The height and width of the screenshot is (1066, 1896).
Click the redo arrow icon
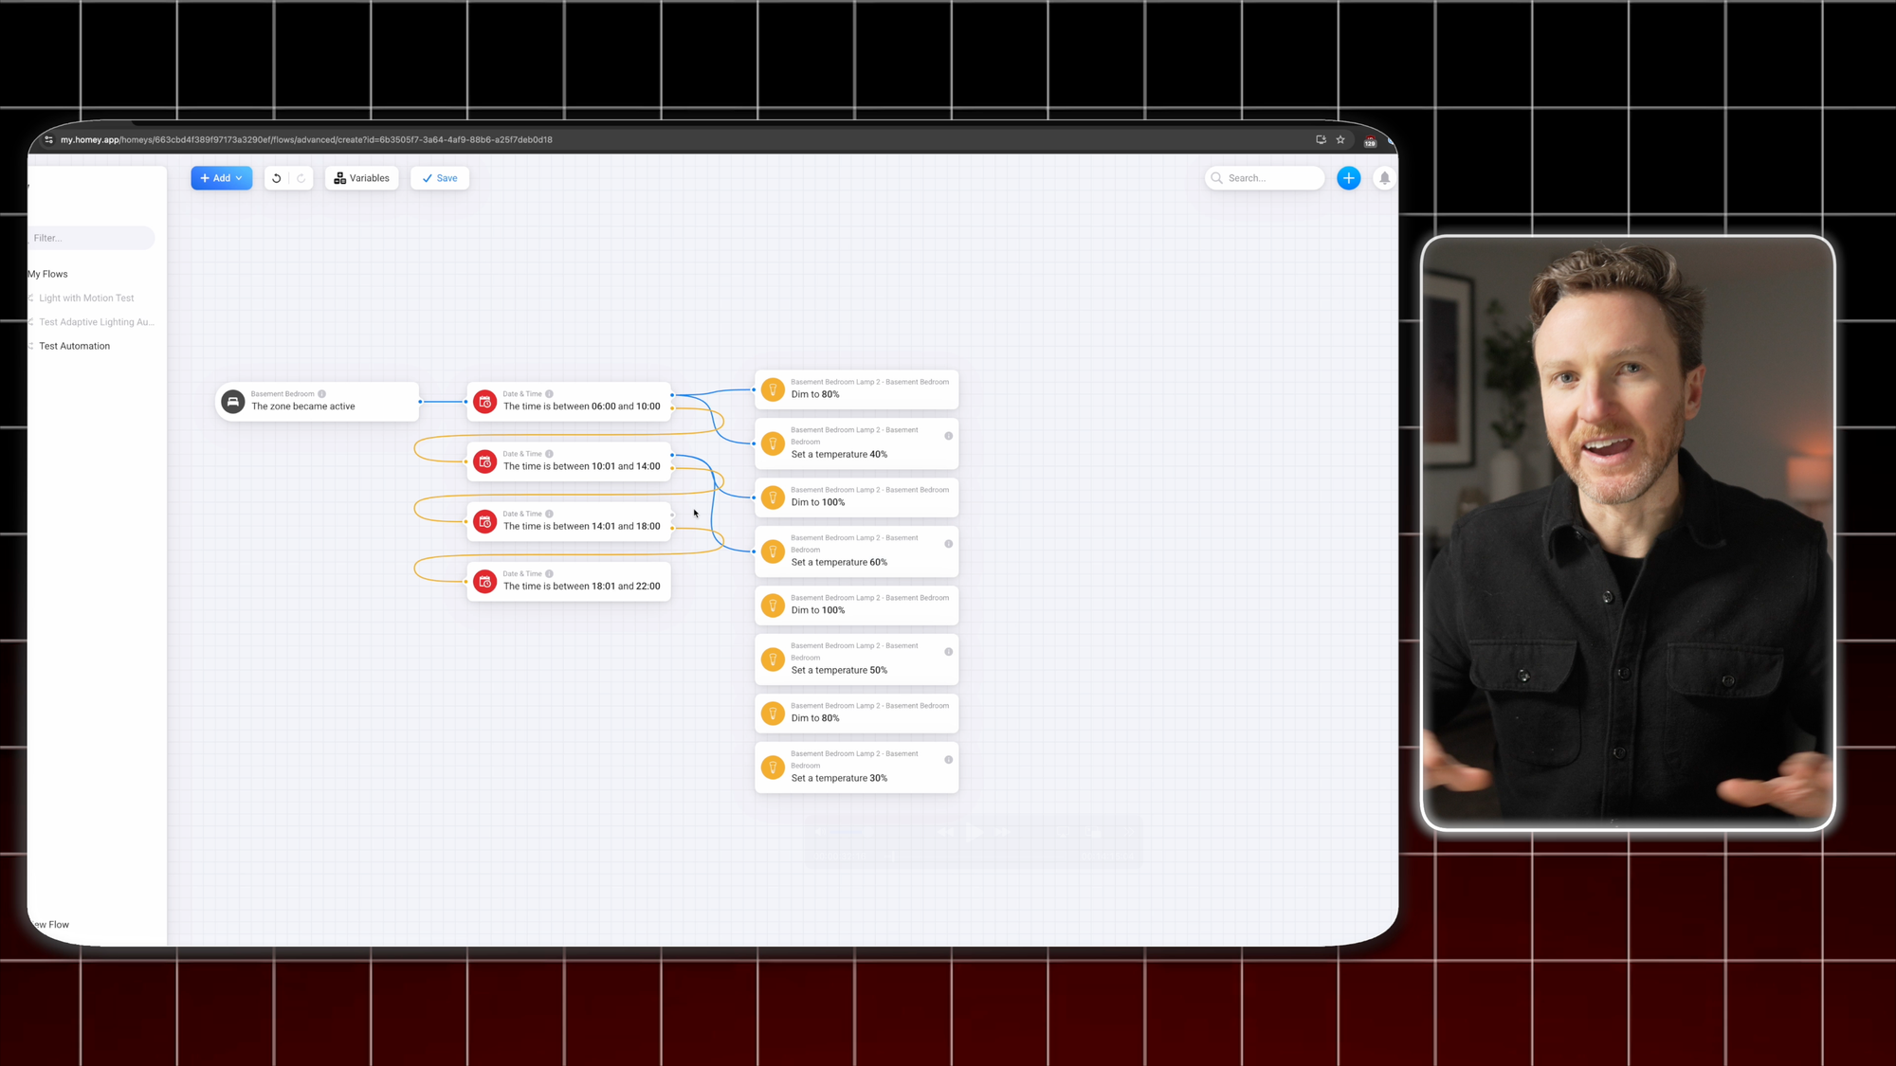click(301, 178)
